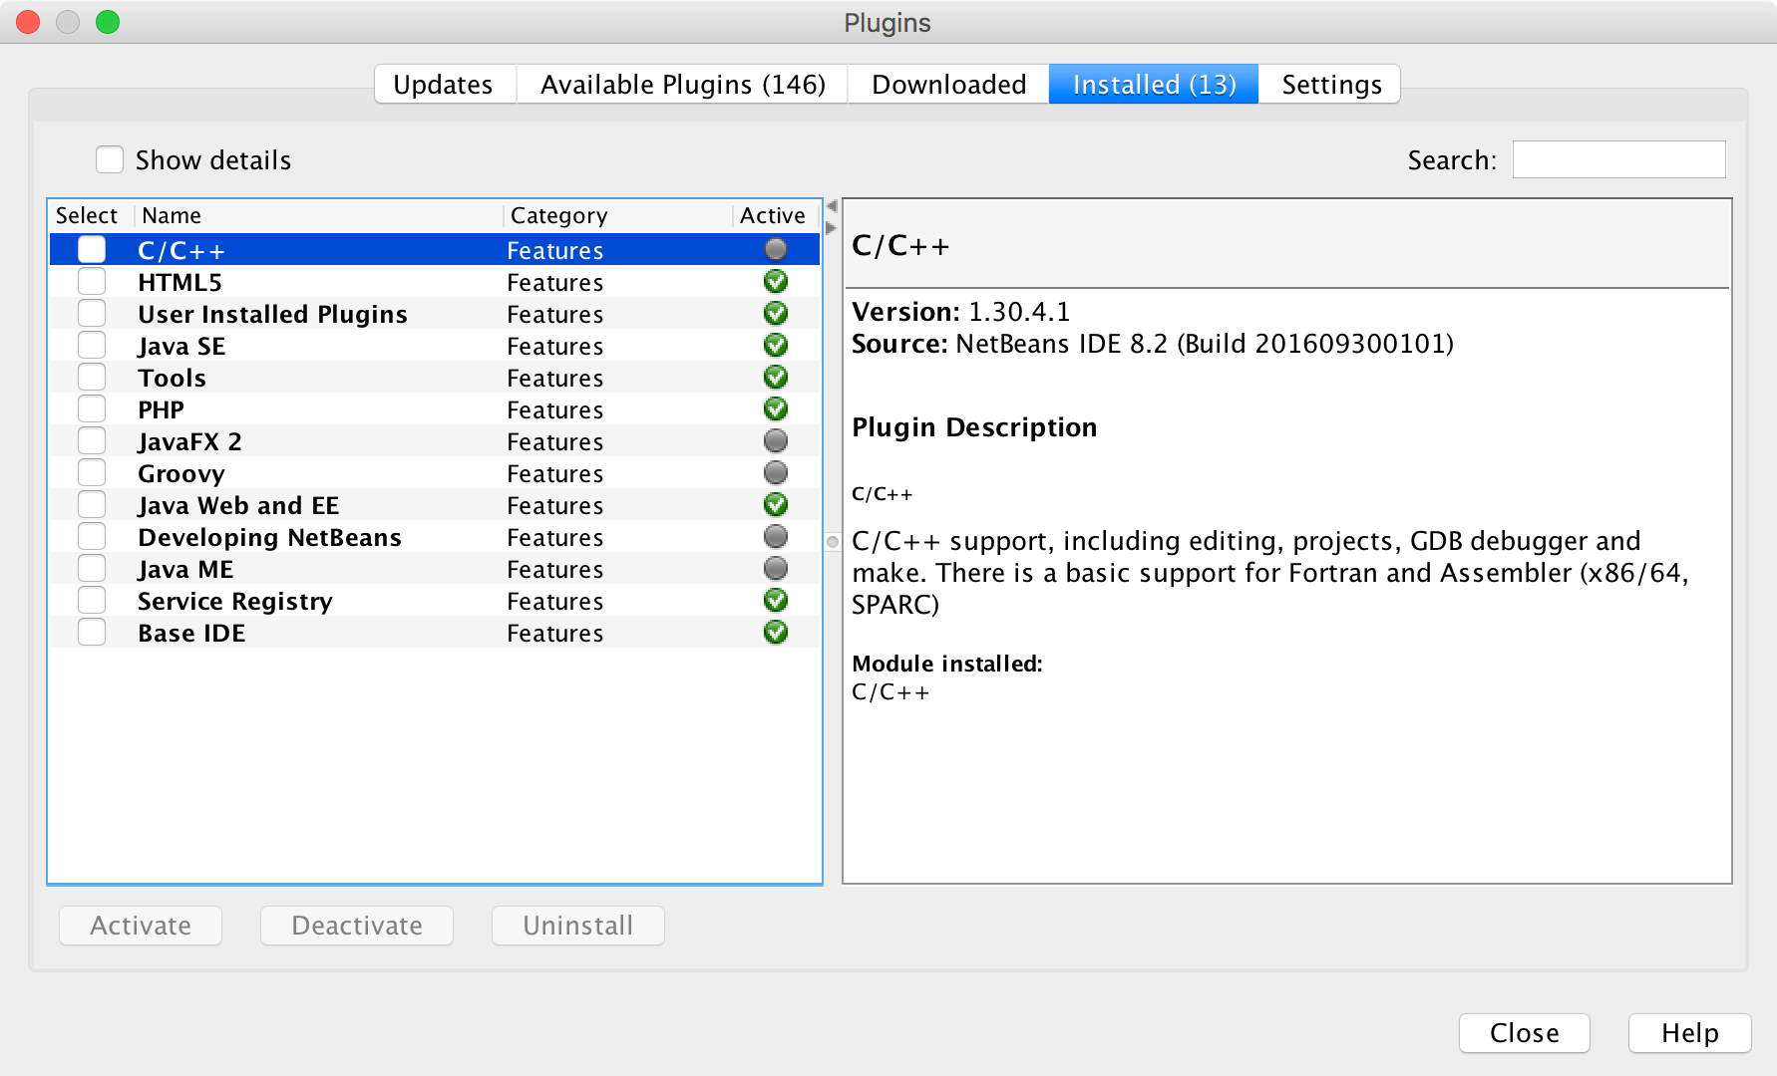Screen dimensions: 1777x1076
Task: Enable the Show details checkbox
Action: point(110,158)
